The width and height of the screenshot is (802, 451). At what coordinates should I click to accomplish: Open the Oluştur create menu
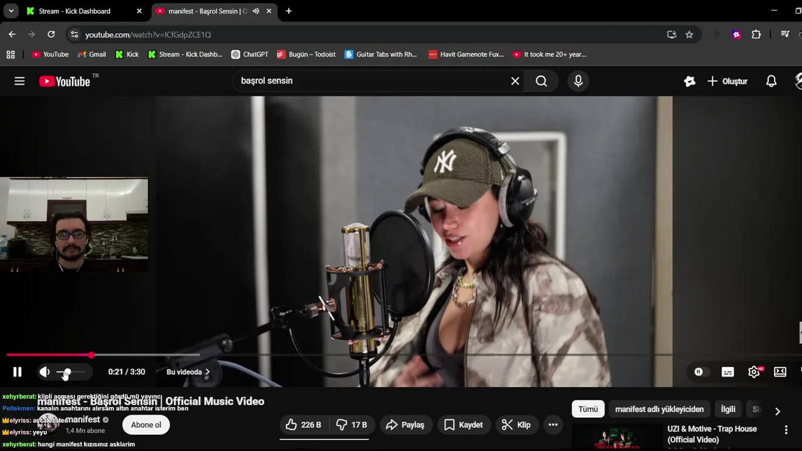pos(727,81)
